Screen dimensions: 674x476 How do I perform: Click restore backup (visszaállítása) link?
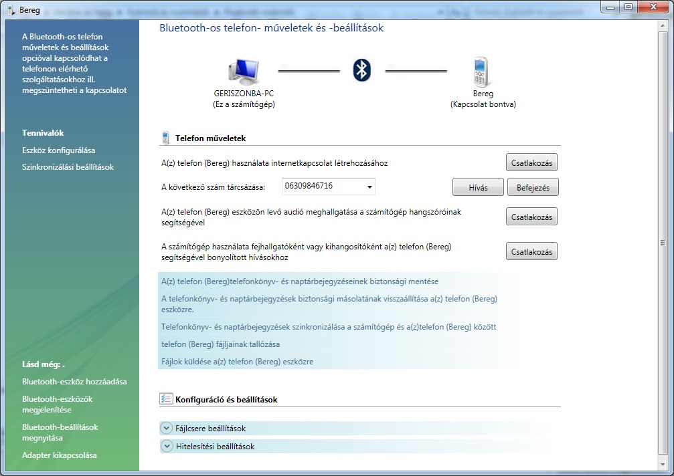click(329, 304)
